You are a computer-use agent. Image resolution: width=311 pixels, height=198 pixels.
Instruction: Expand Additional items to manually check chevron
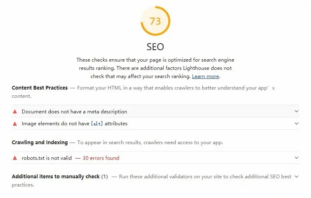coord(296,177)
